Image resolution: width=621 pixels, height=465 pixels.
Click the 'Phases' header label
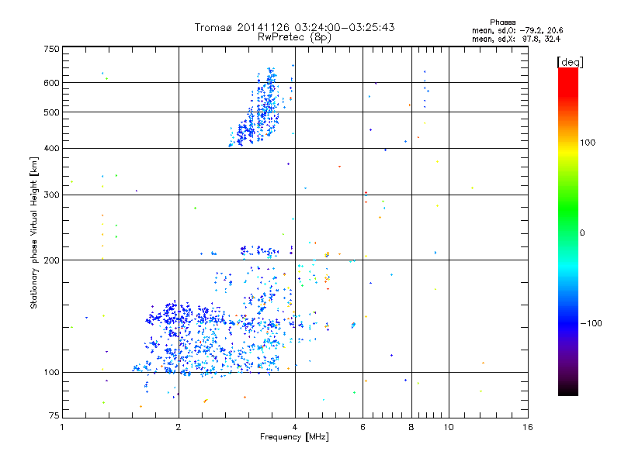pos(502,22)
